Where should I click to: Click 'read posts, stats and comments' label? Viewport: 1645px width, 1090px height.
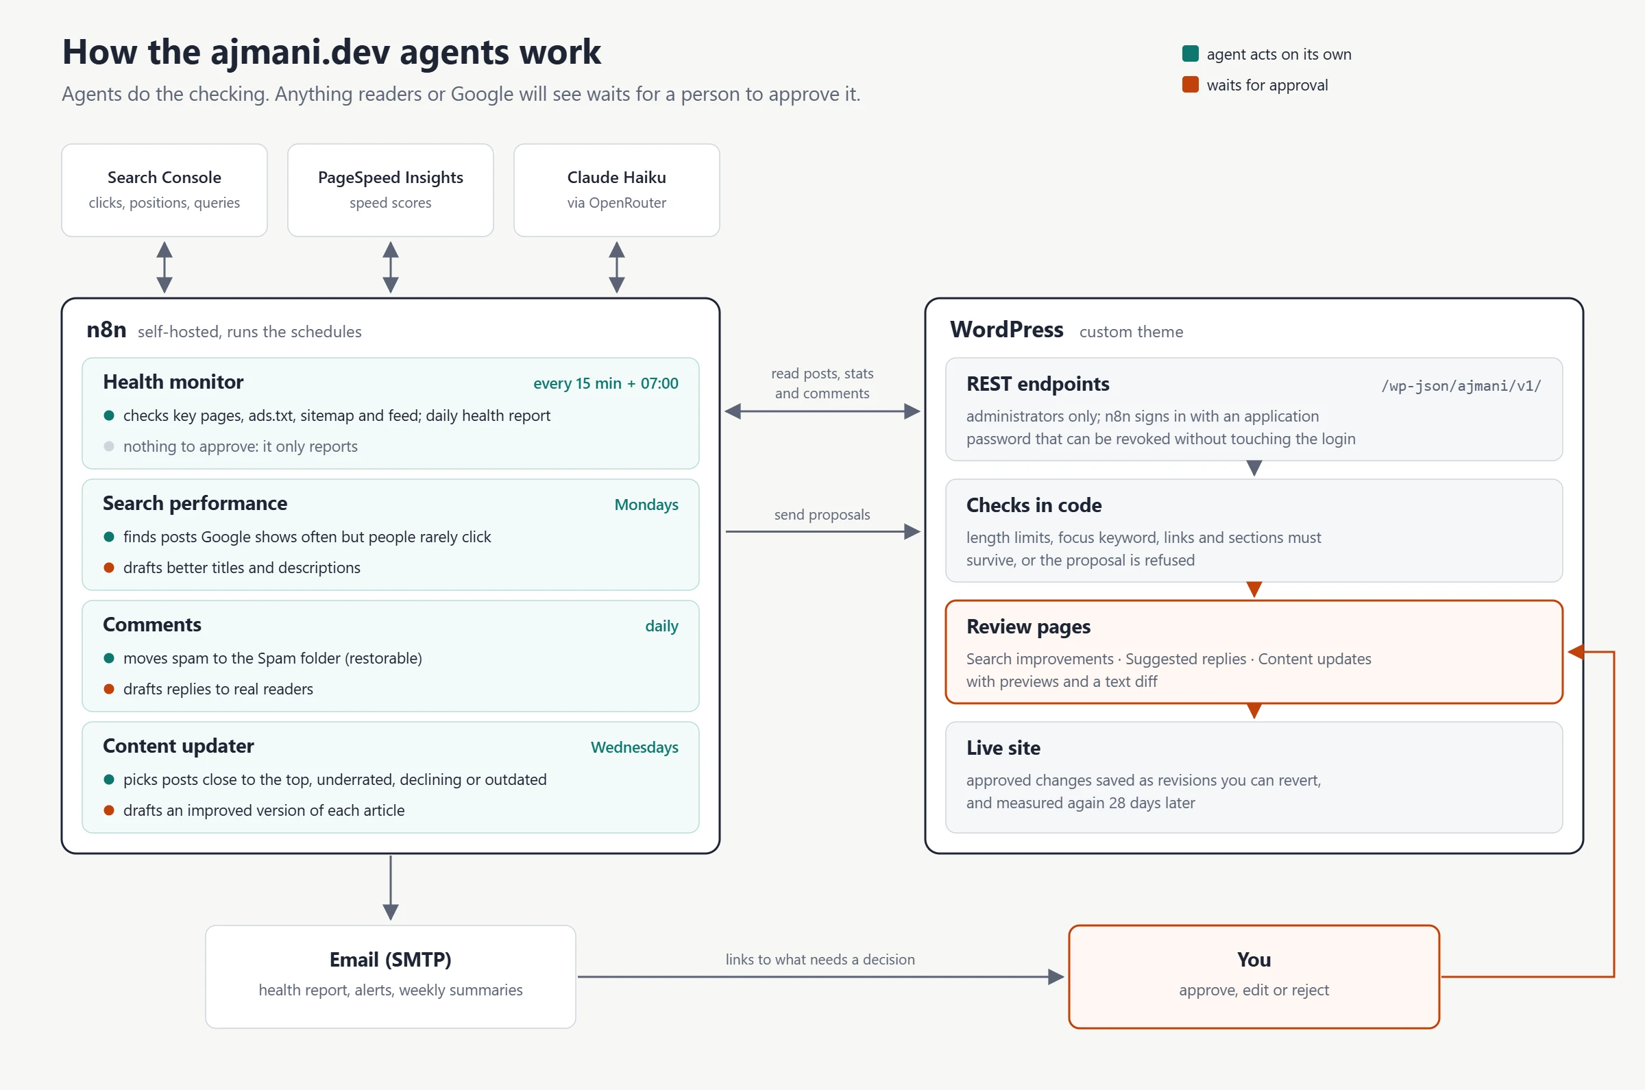[x=822, y=383]
